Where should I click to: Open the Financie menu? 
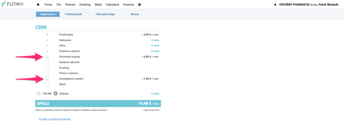[x=129, y=5]
